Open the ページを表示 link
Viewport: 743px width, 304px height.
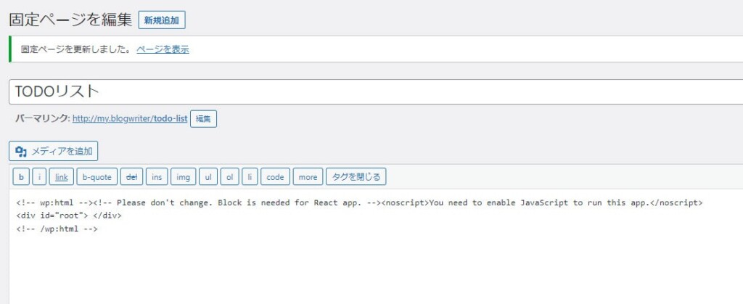click(163, 49)
